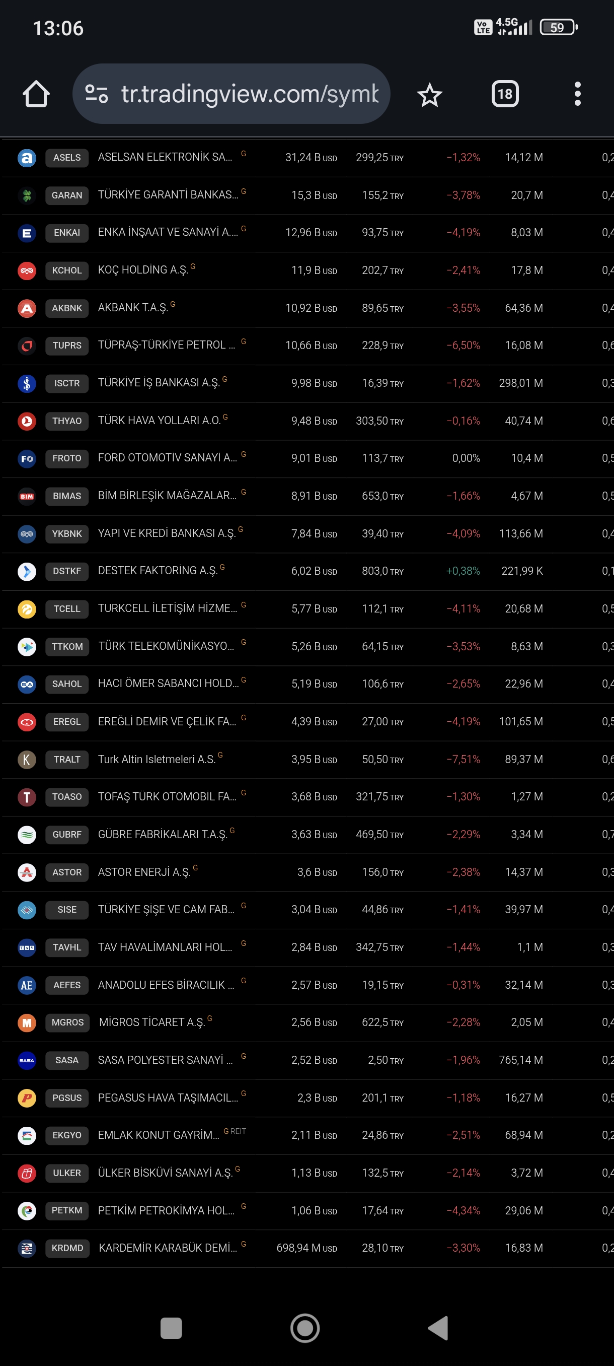Focus the tr.tradingview.com address bar
This screenshot has height=1366, width=614.
[231, 94]
